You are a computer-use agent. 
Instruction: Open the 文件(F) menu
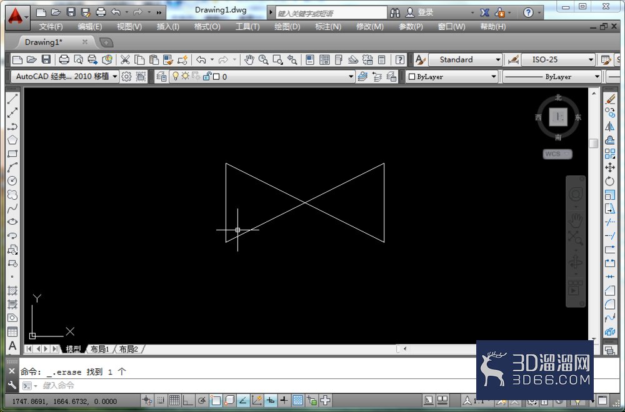51,27
